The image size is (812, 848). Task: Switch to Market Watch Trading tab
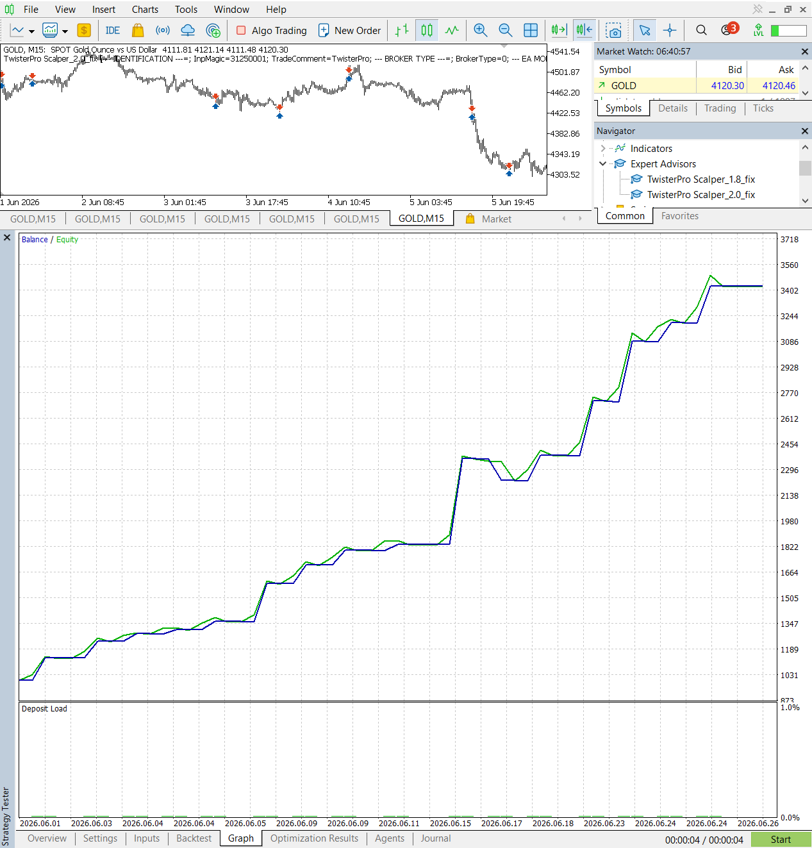pyautogui.click(x=720, y=108)
